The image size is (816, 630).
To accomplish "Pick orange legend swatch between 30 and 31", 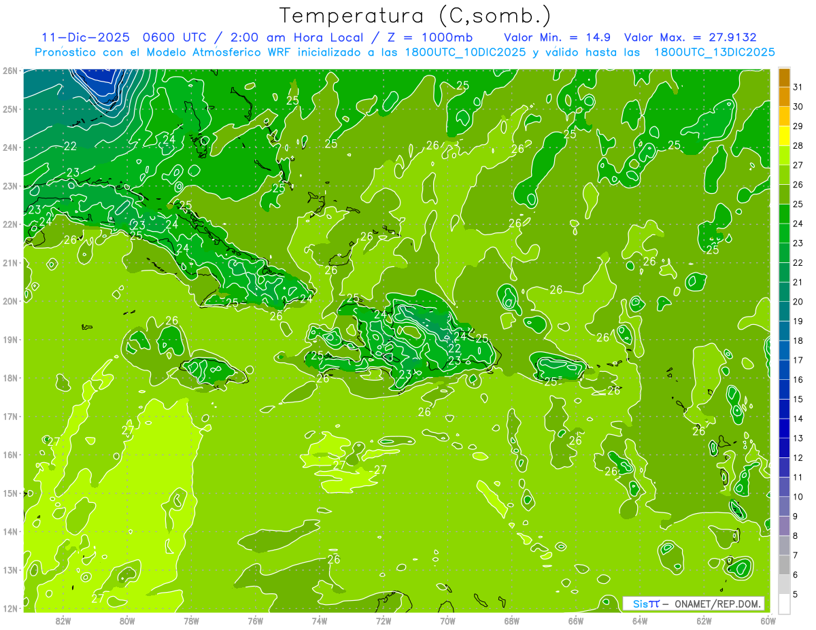I will (x=784, y=97).
